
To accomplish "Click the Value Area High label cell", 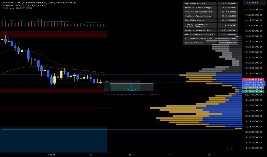I will coord(200,8).
